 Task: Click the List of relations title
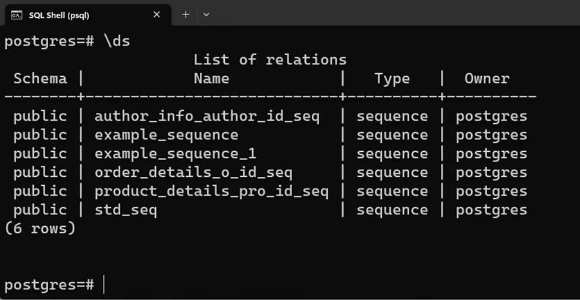(x=269, y=60)
